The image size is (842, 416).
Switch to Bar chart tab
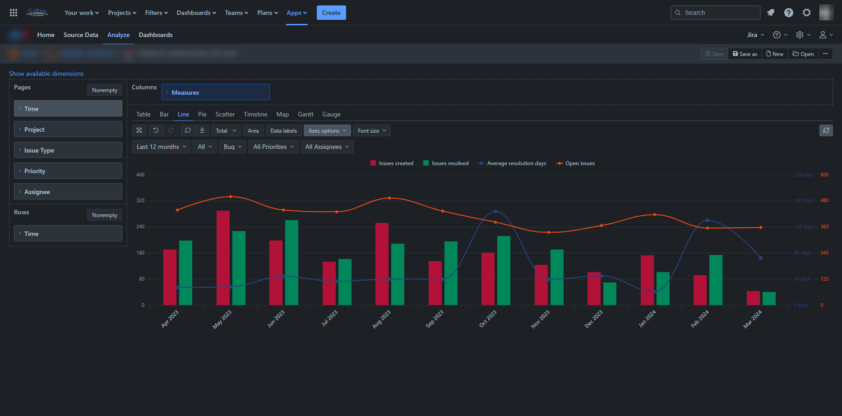click(x=164, y=114)
